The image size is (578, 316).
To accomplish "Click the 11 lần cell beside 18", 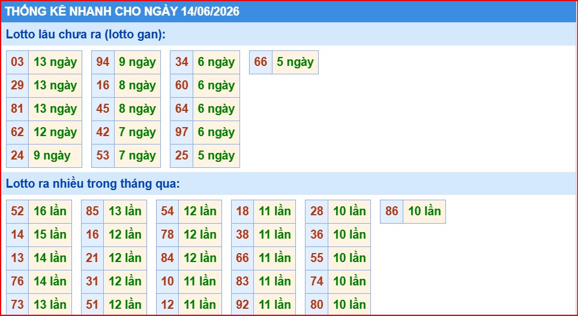I will (x=275, y=212).
